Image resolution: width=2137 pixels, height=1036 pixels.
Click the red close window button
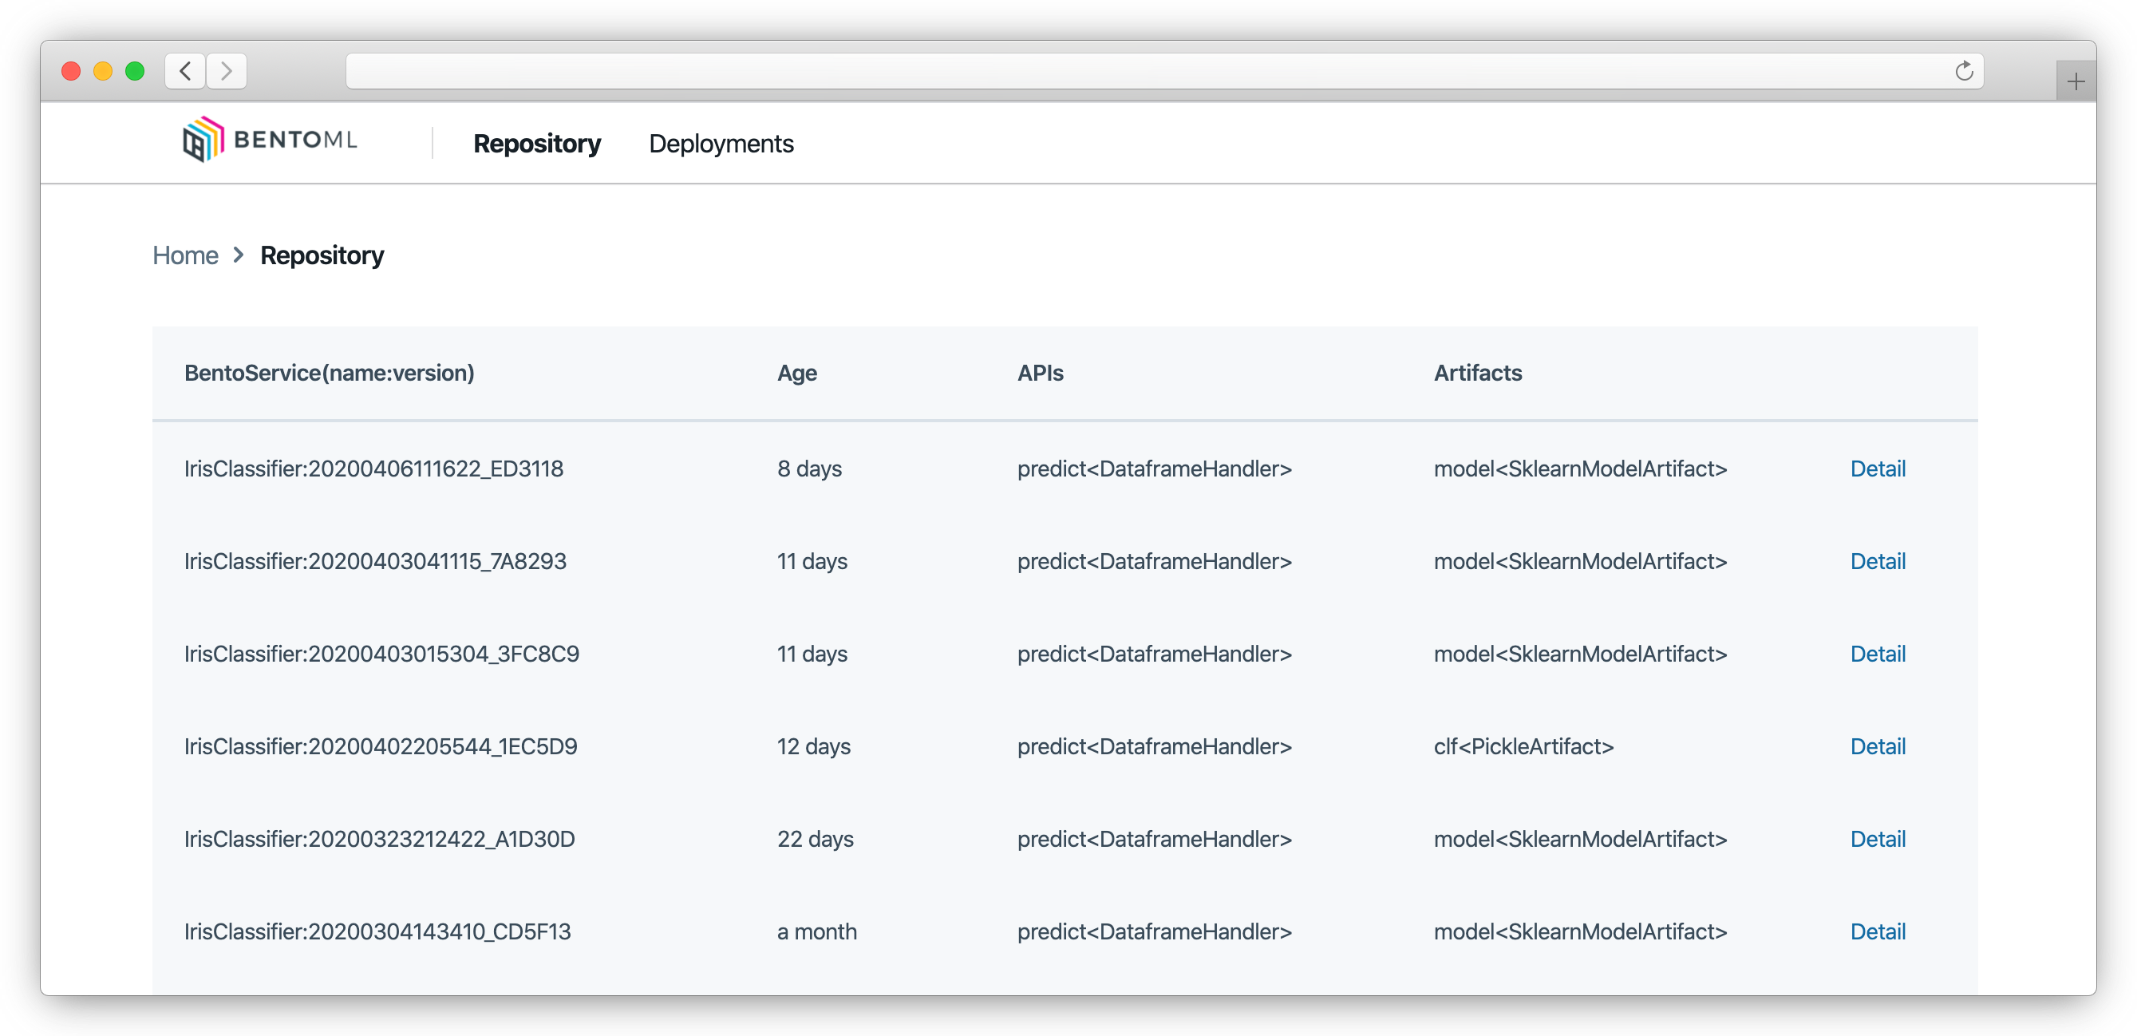(71, 71)
